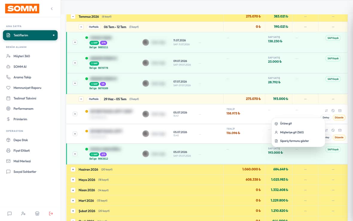The height and width of the screenshot is (221, 353).
Task: Open user settings icon in sidebar footer
Action: point(23,214)
